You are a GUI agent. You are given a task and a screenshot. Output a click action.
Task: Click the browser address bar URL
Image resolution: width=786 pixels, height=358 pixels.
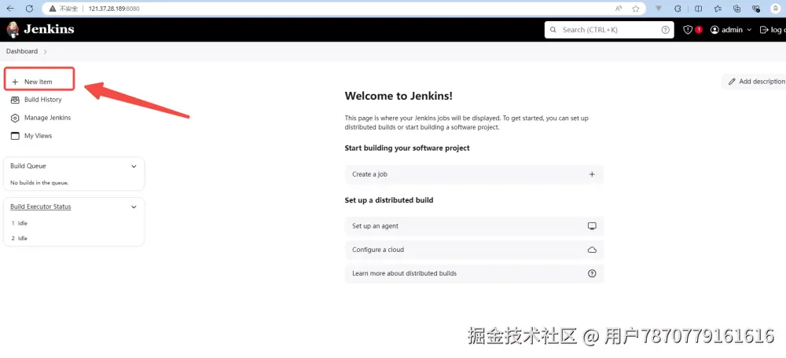pos(114,9)
